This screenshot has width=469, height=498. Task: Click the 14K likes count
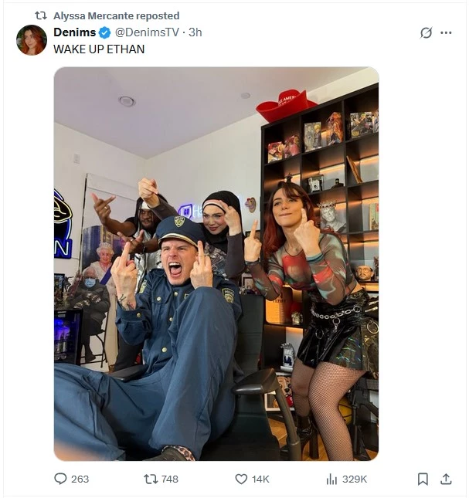[260, 479]
